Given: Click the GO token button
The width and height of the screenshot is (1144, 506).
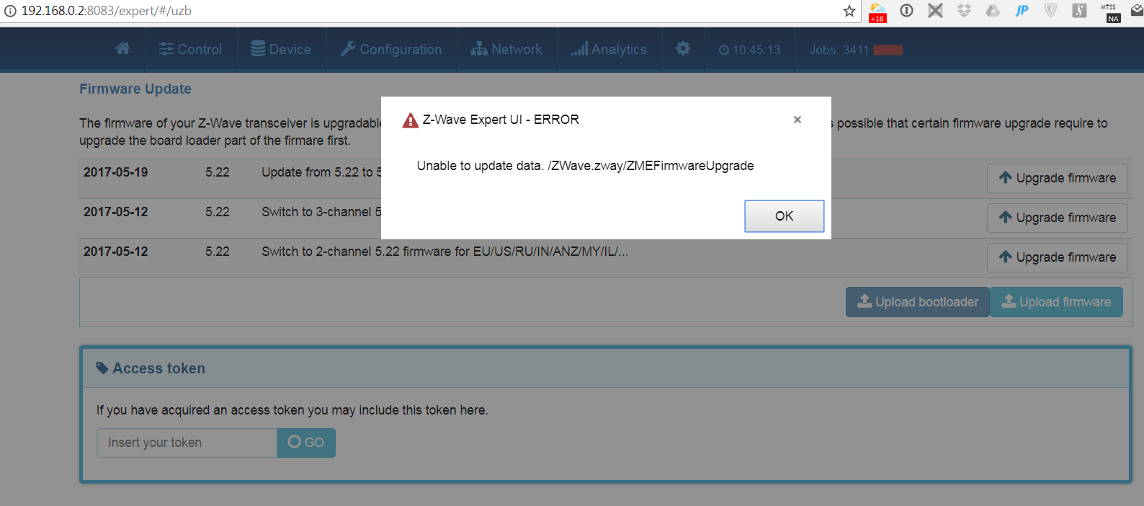Looking at the screenshot, I should tap(306, 443).
